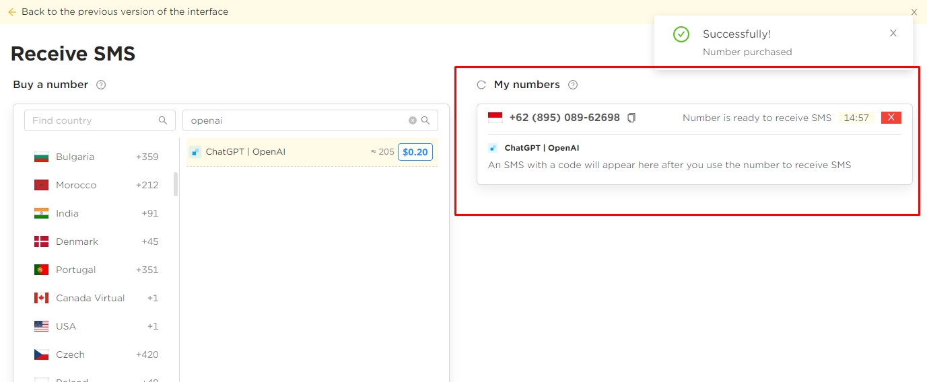Image resolution: width=927 pixels, height=382 pixels.
Task: Click the OpenAI service icon in search results
Action: point(195,152)
